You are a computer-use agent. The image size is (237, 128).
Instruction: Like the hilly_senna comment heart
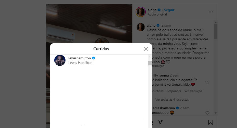(207, 82)
